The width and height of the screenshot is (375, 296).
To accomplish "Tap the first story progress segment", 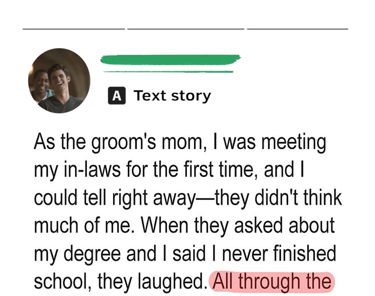I will [74, 29].
